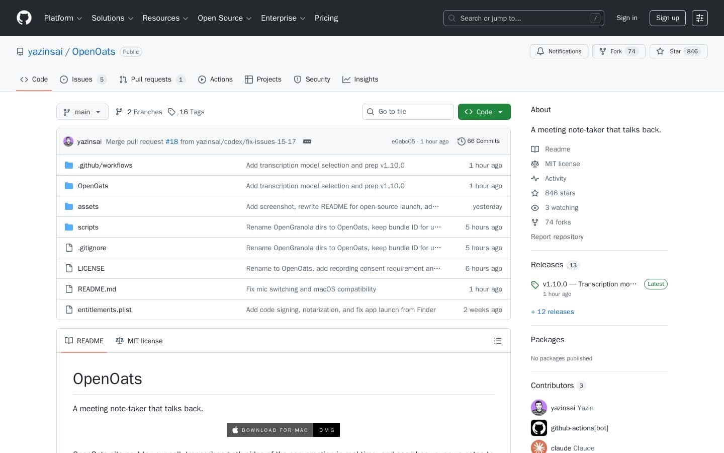The image size is (724, 453).
Task: Open Security via the shield icon
Action: (298, 80)
